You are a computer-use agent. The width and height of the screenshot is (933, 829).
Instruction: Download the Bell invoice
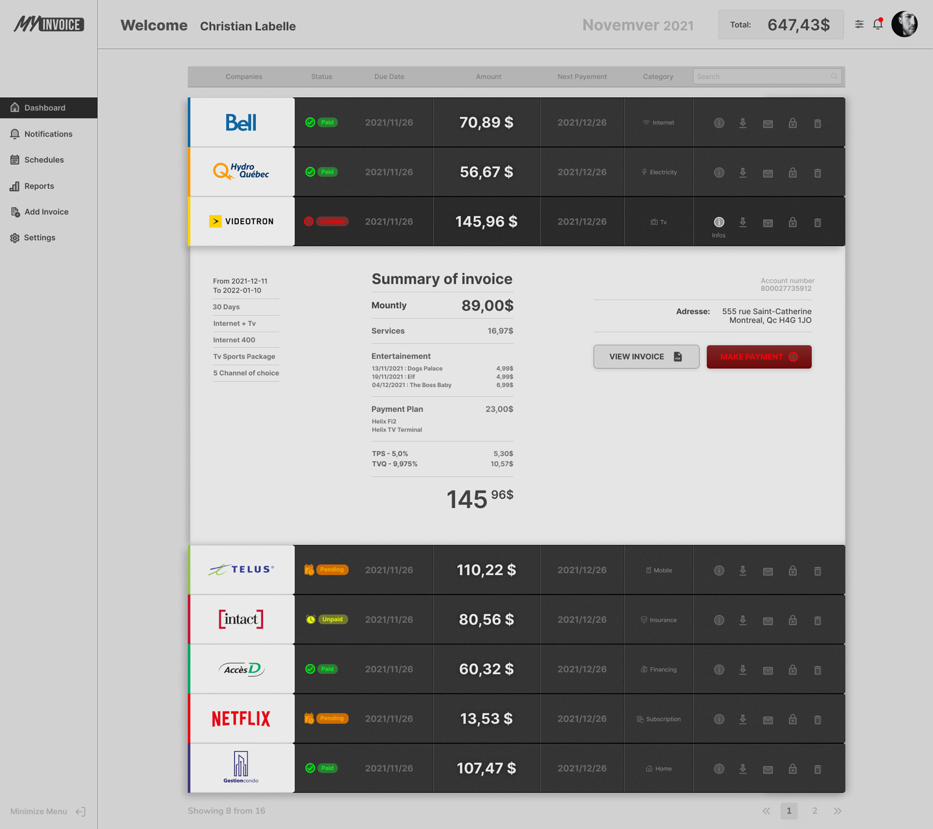pos(743,123)
